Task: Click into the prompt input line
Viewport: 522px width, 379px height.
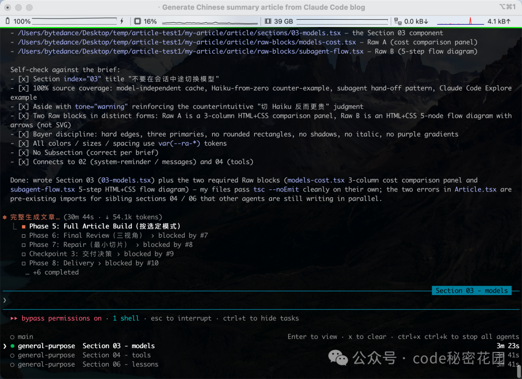Action: 261,300
